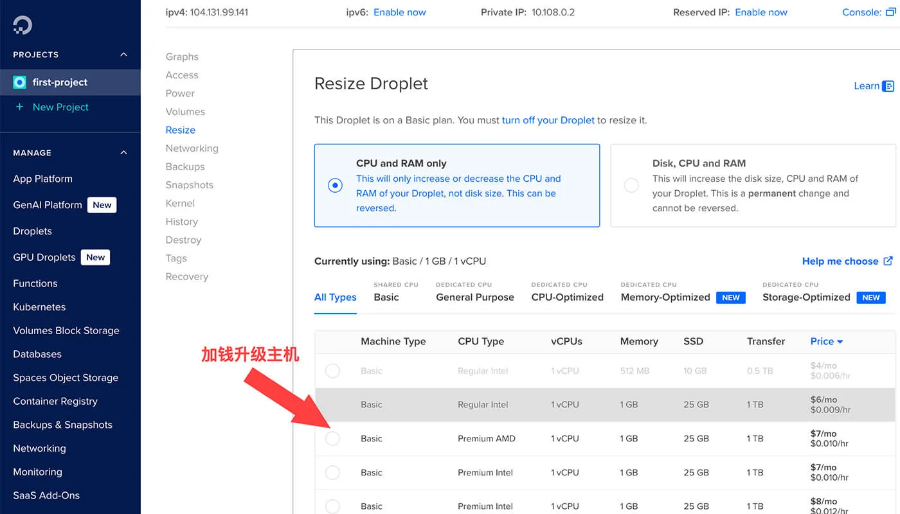Click the first-project project icon
Viewport: 900px width, 514px height.
click(x=19, y=82)
